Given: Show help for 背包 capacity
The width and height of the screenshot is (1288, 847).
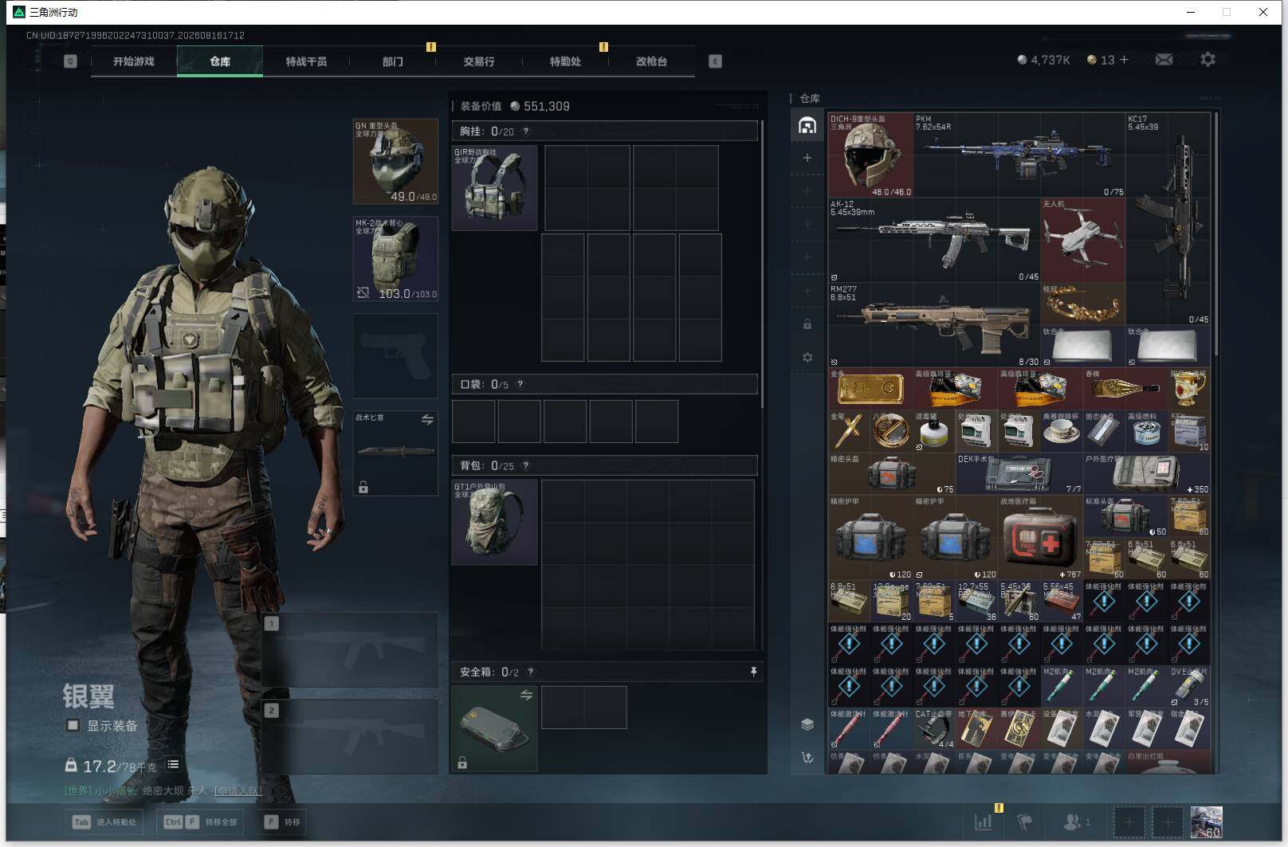Looking at the screenshot, I should coord(526,465).
